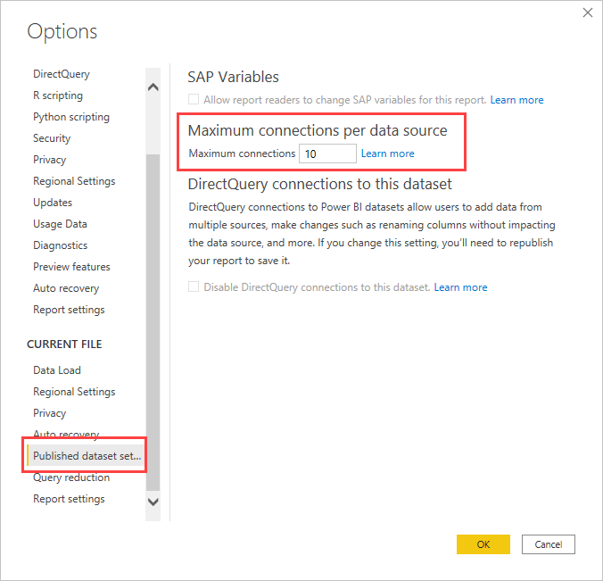The height and width of the screenshot is (581, 603).
Task: Open Preview features page
Action: point(71,267)
